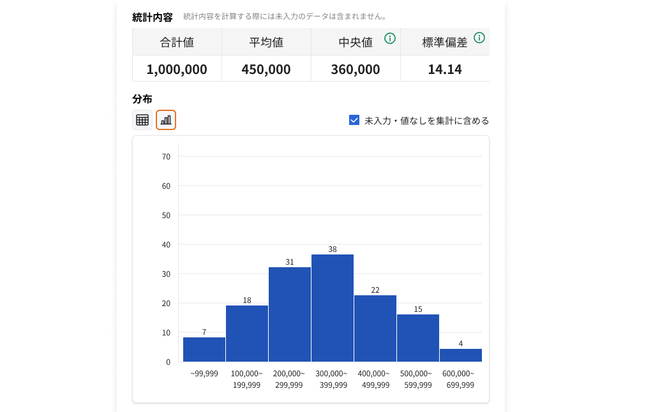Select the tallest bar labeled 38
This screenshot has width=660, height=412.
point(331,306)
